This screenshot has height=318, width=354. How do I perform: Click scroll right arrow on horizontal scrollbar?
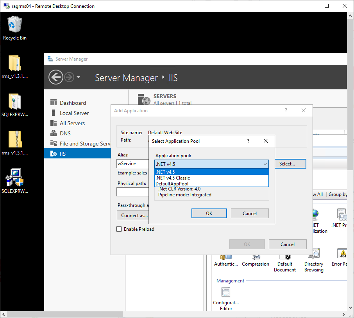pyautogui.click(x=343, y=314)
